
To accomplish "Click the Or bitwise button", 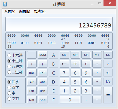I will pos(32,82).
